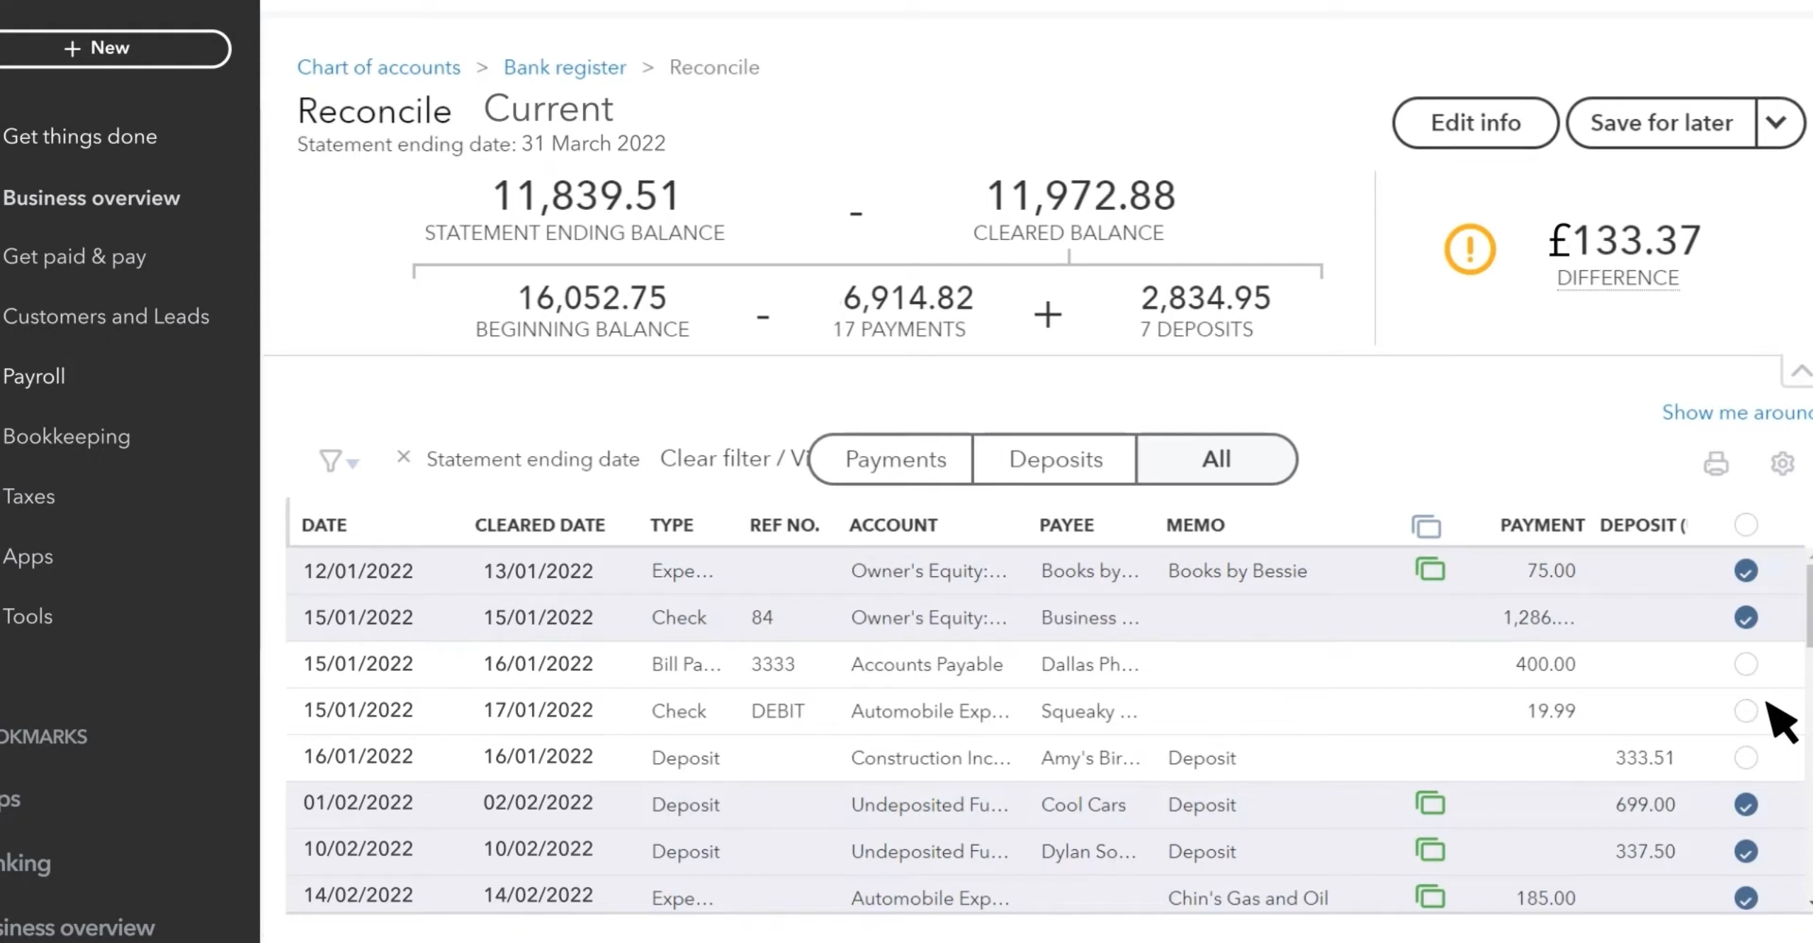This screenshot has width=1813, height=943.
Task: Click the Edit info button
Action: tap(1475, 123)
